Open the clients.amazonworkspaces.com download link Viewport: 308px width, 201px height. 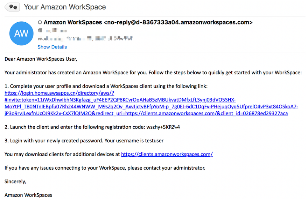(167, 154)
